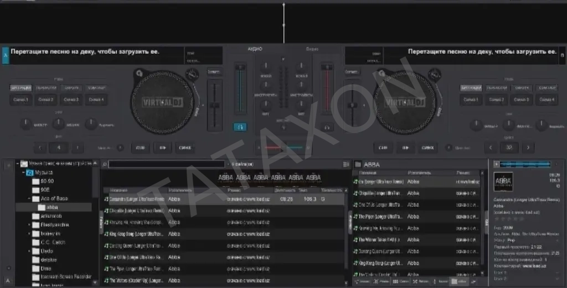Screen dimensions: 567x288
Task: Select the 80-90 folder
Action: (x=47, y=181)
